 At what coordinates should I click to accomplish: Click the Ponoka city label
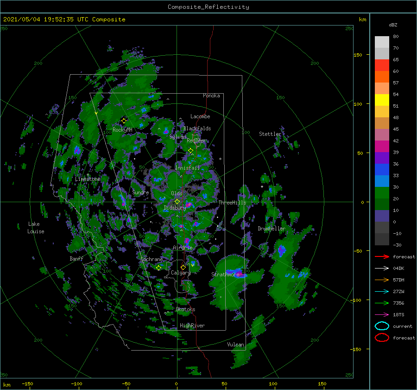point(211,96)
